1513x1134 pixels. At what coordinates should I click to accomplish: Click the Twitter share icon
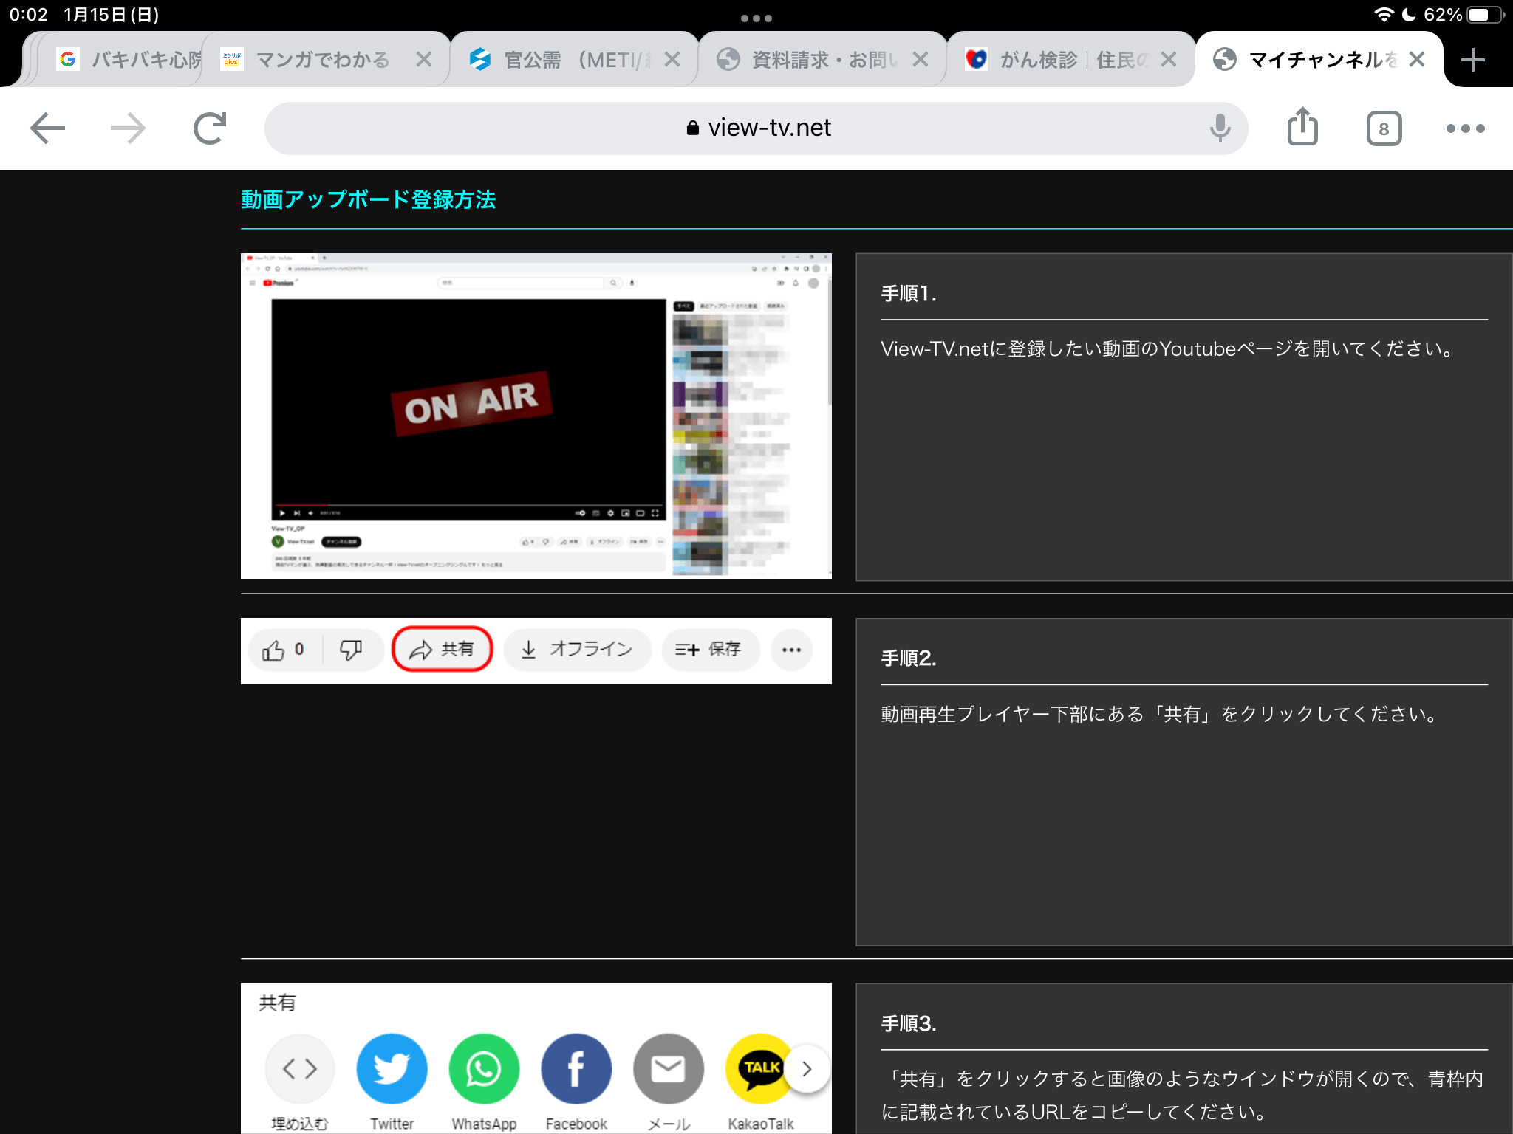coord(392,1069)
